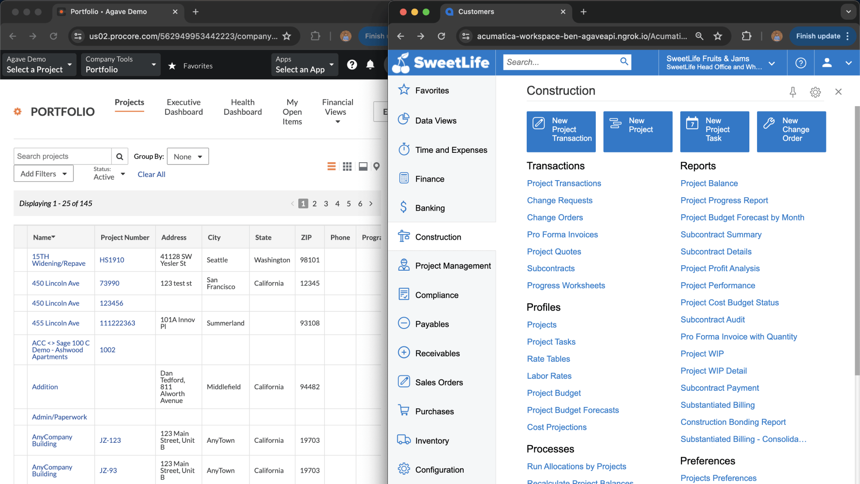This screenshot has height=484, width=860.
Task: Switch to Portfolio Agave Demo browser tab
Action: coord(119,12)
